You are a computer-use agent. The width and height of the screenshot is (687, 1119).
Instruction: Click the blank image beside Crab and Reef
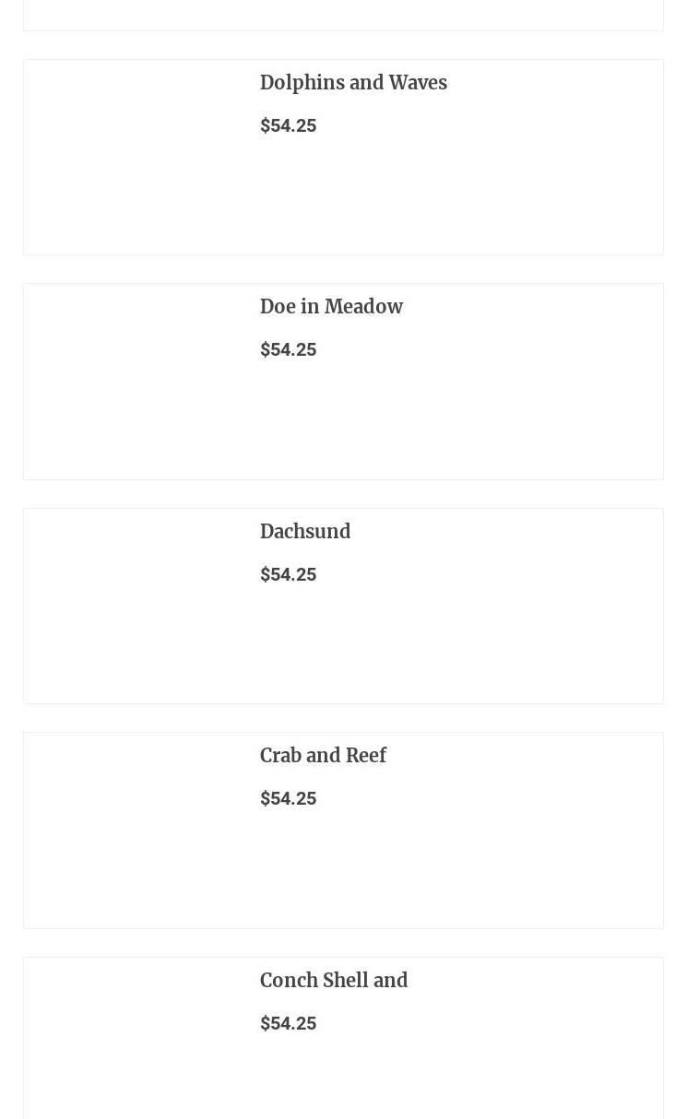pyautogui.click(x=135, y=830)
